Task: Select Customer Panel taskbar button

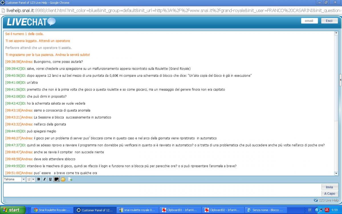Action: click(x=95, y=210)
